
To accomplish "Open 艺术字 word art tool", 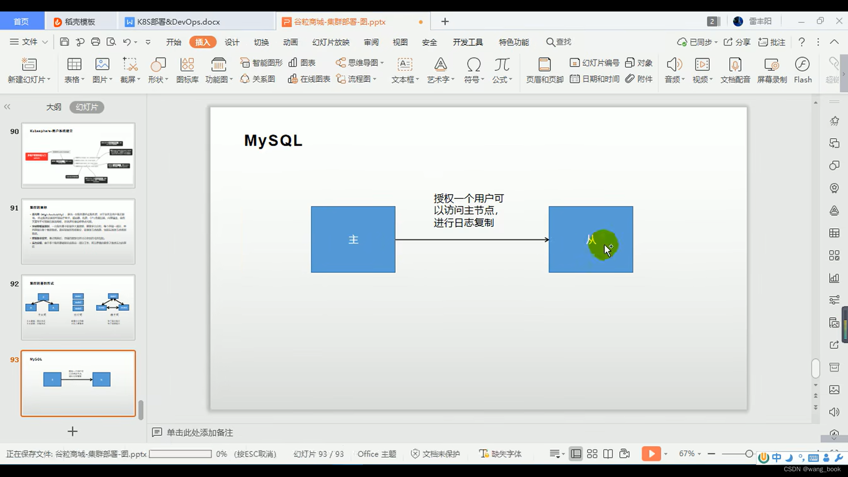I will pos(440,70).
